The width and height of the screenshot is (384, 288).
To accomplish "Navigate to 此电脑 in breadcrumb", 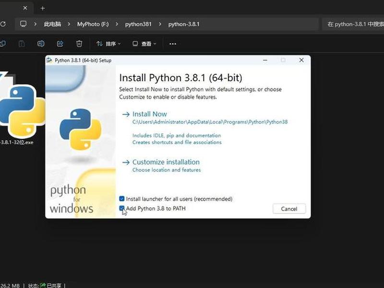I will click(x=52, y=24).
